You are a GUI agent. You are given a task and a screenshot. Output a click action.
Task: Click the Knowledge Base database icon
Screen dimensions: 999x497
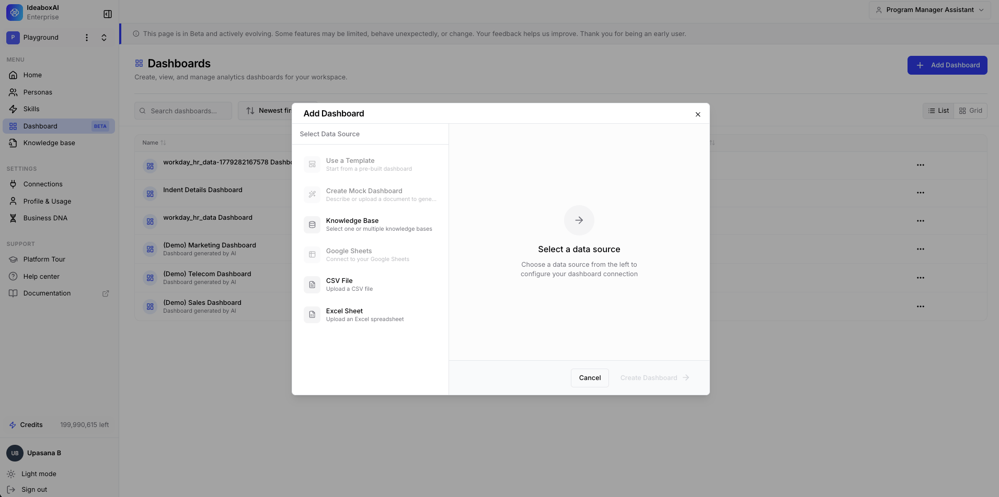312,224
